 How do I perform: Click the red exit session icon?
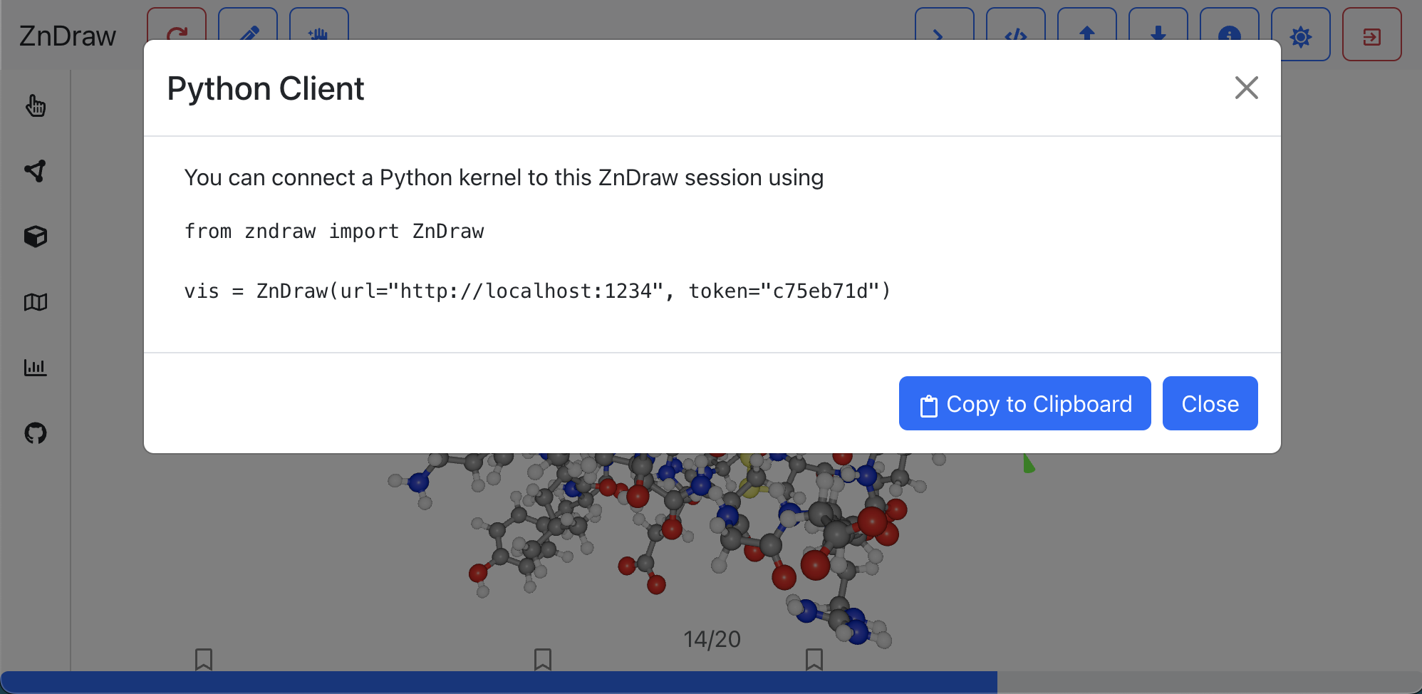point(1371,34)
